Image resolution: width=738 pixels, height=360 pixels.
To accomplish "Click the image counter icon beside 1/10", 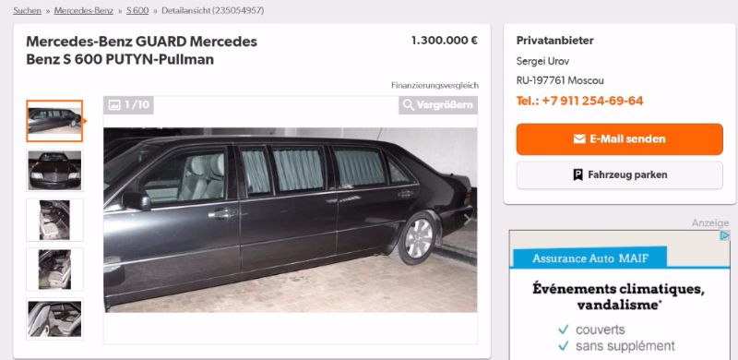I will pyautogui.click(x=113, y=105).
